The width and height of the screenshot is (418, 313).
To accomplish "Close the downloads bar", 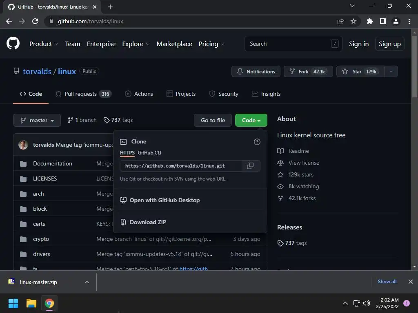I will coord(411,282).
